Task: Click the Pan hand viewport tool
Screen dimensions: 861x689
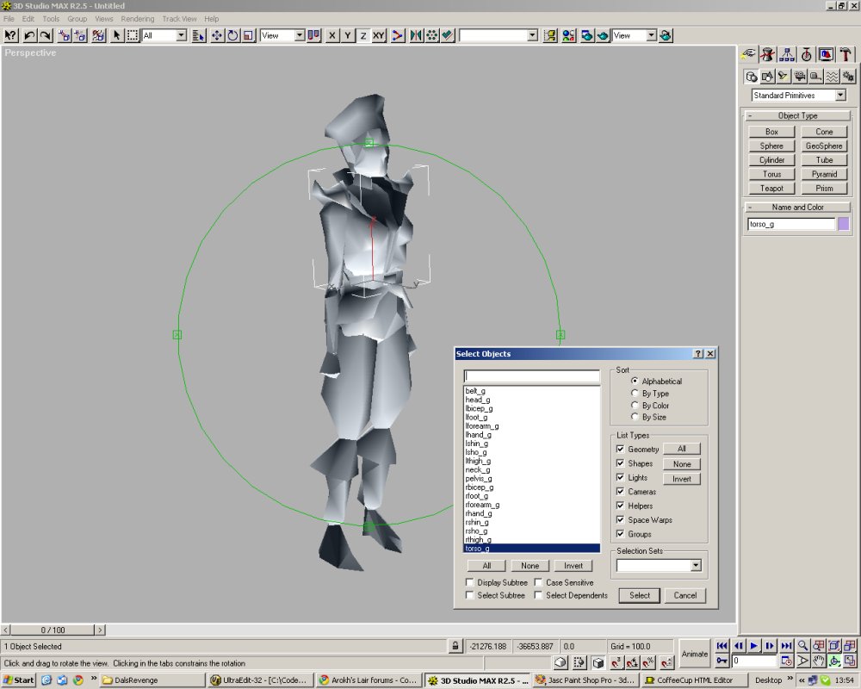Action: point(819,661)
